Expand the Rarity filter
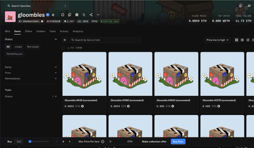Image resolution: width=254 pixels, height=148 pixels. tap(31, 67)
